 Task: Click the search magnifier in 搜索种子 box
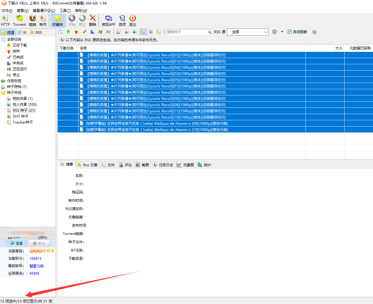210,32
